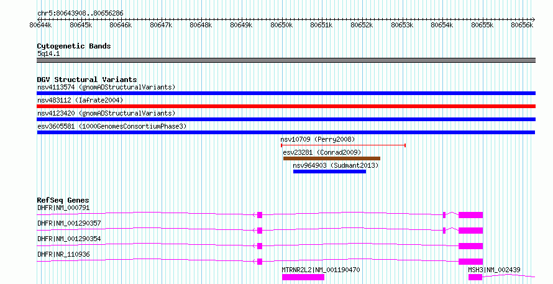Open the MSH3|NM_002439 gene label
553x284 pixels.
[x=494, y=270]
